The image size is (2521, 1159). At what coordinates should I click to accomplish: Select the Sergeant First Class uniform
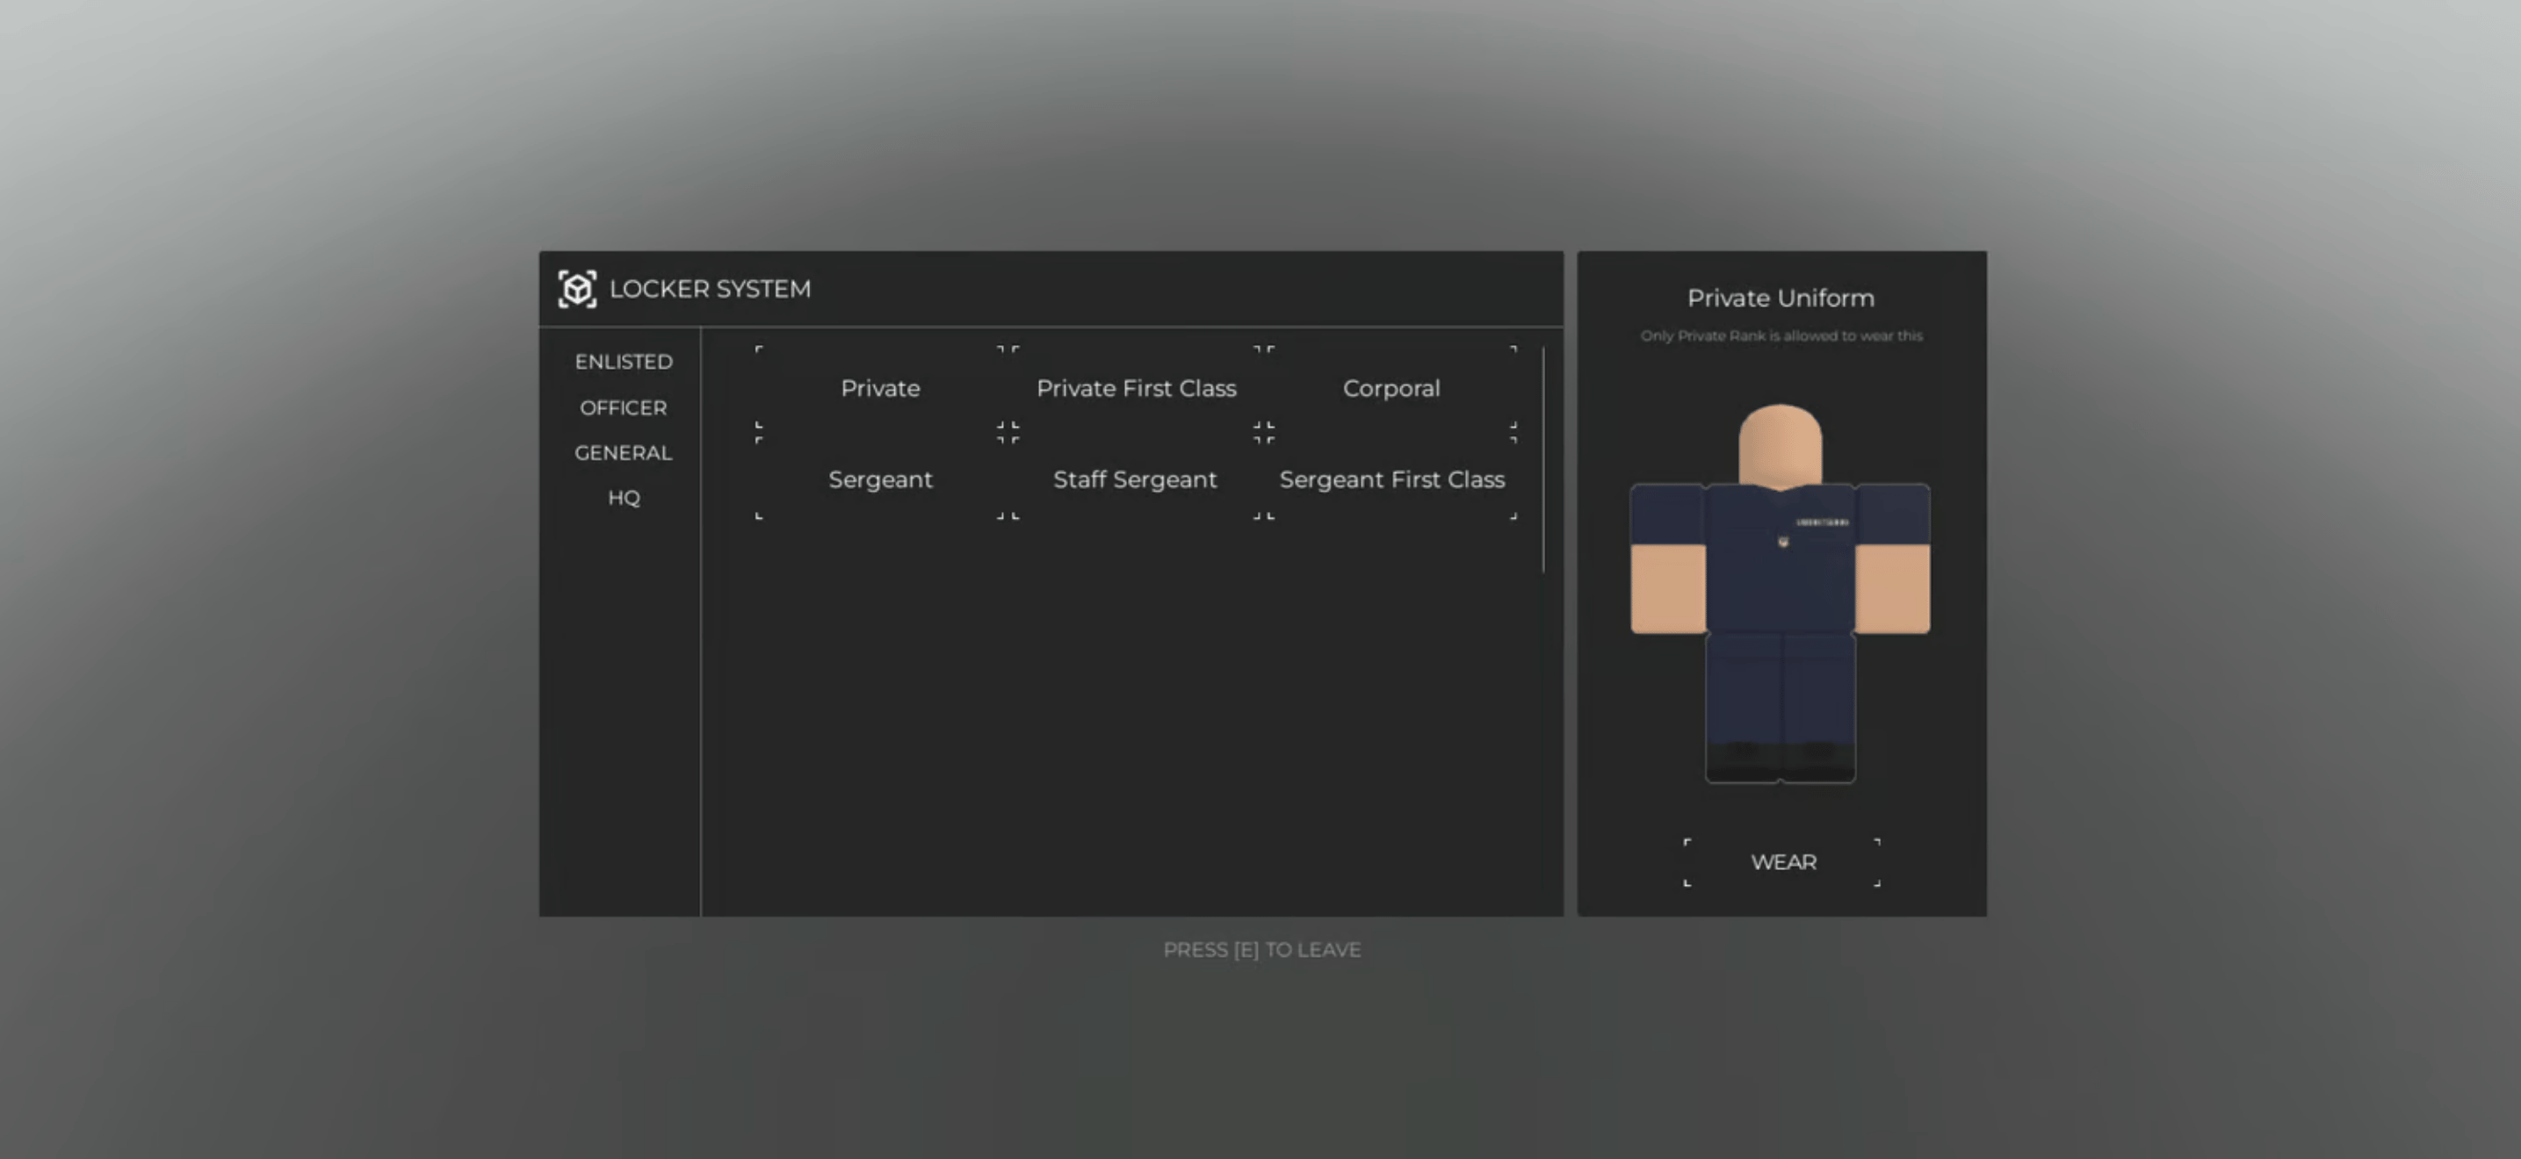pos(1391,479)
